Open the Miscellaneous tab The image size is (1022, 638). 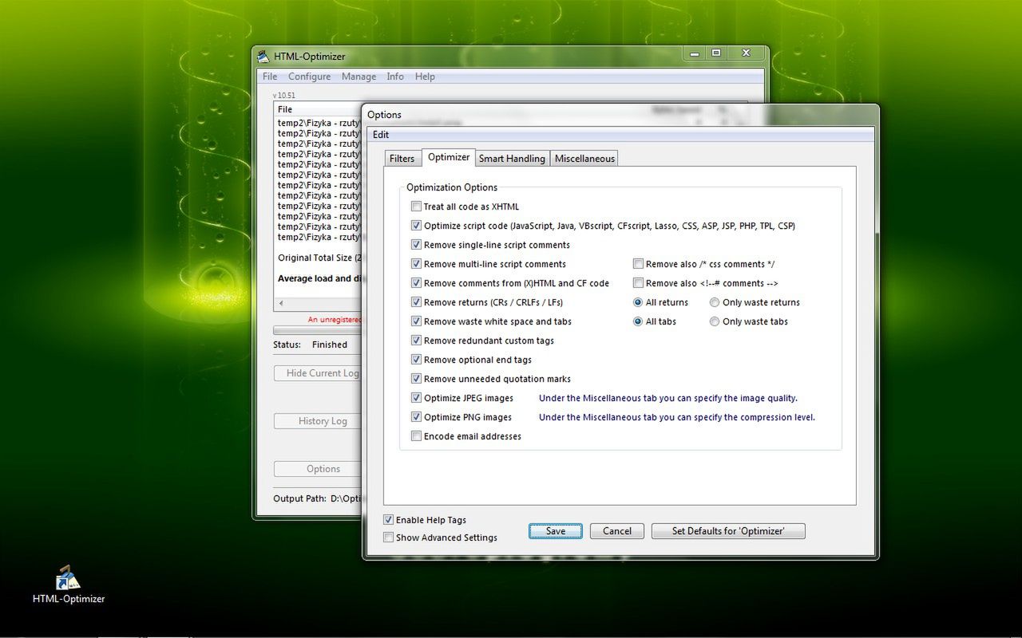click(x=584, y=159)
